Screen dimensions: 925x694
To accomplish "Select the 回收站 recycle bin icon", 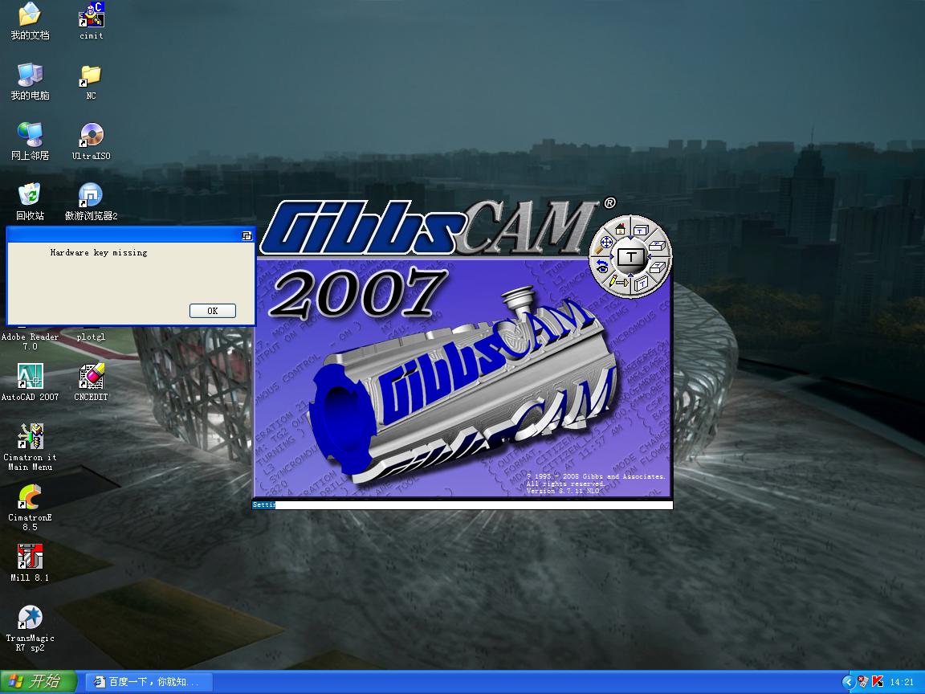I will click(x=30, y=195).
